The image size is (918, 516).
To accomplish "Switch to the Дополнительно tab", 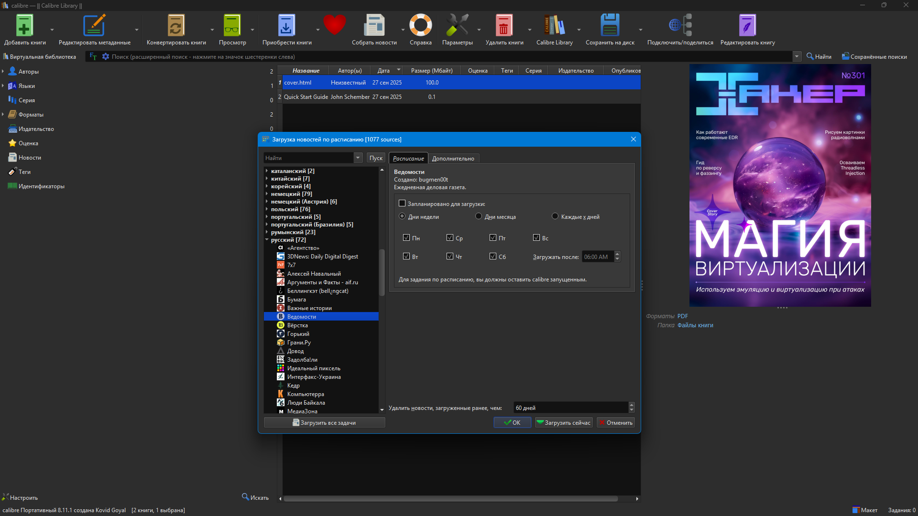I will tap(453, 159).
